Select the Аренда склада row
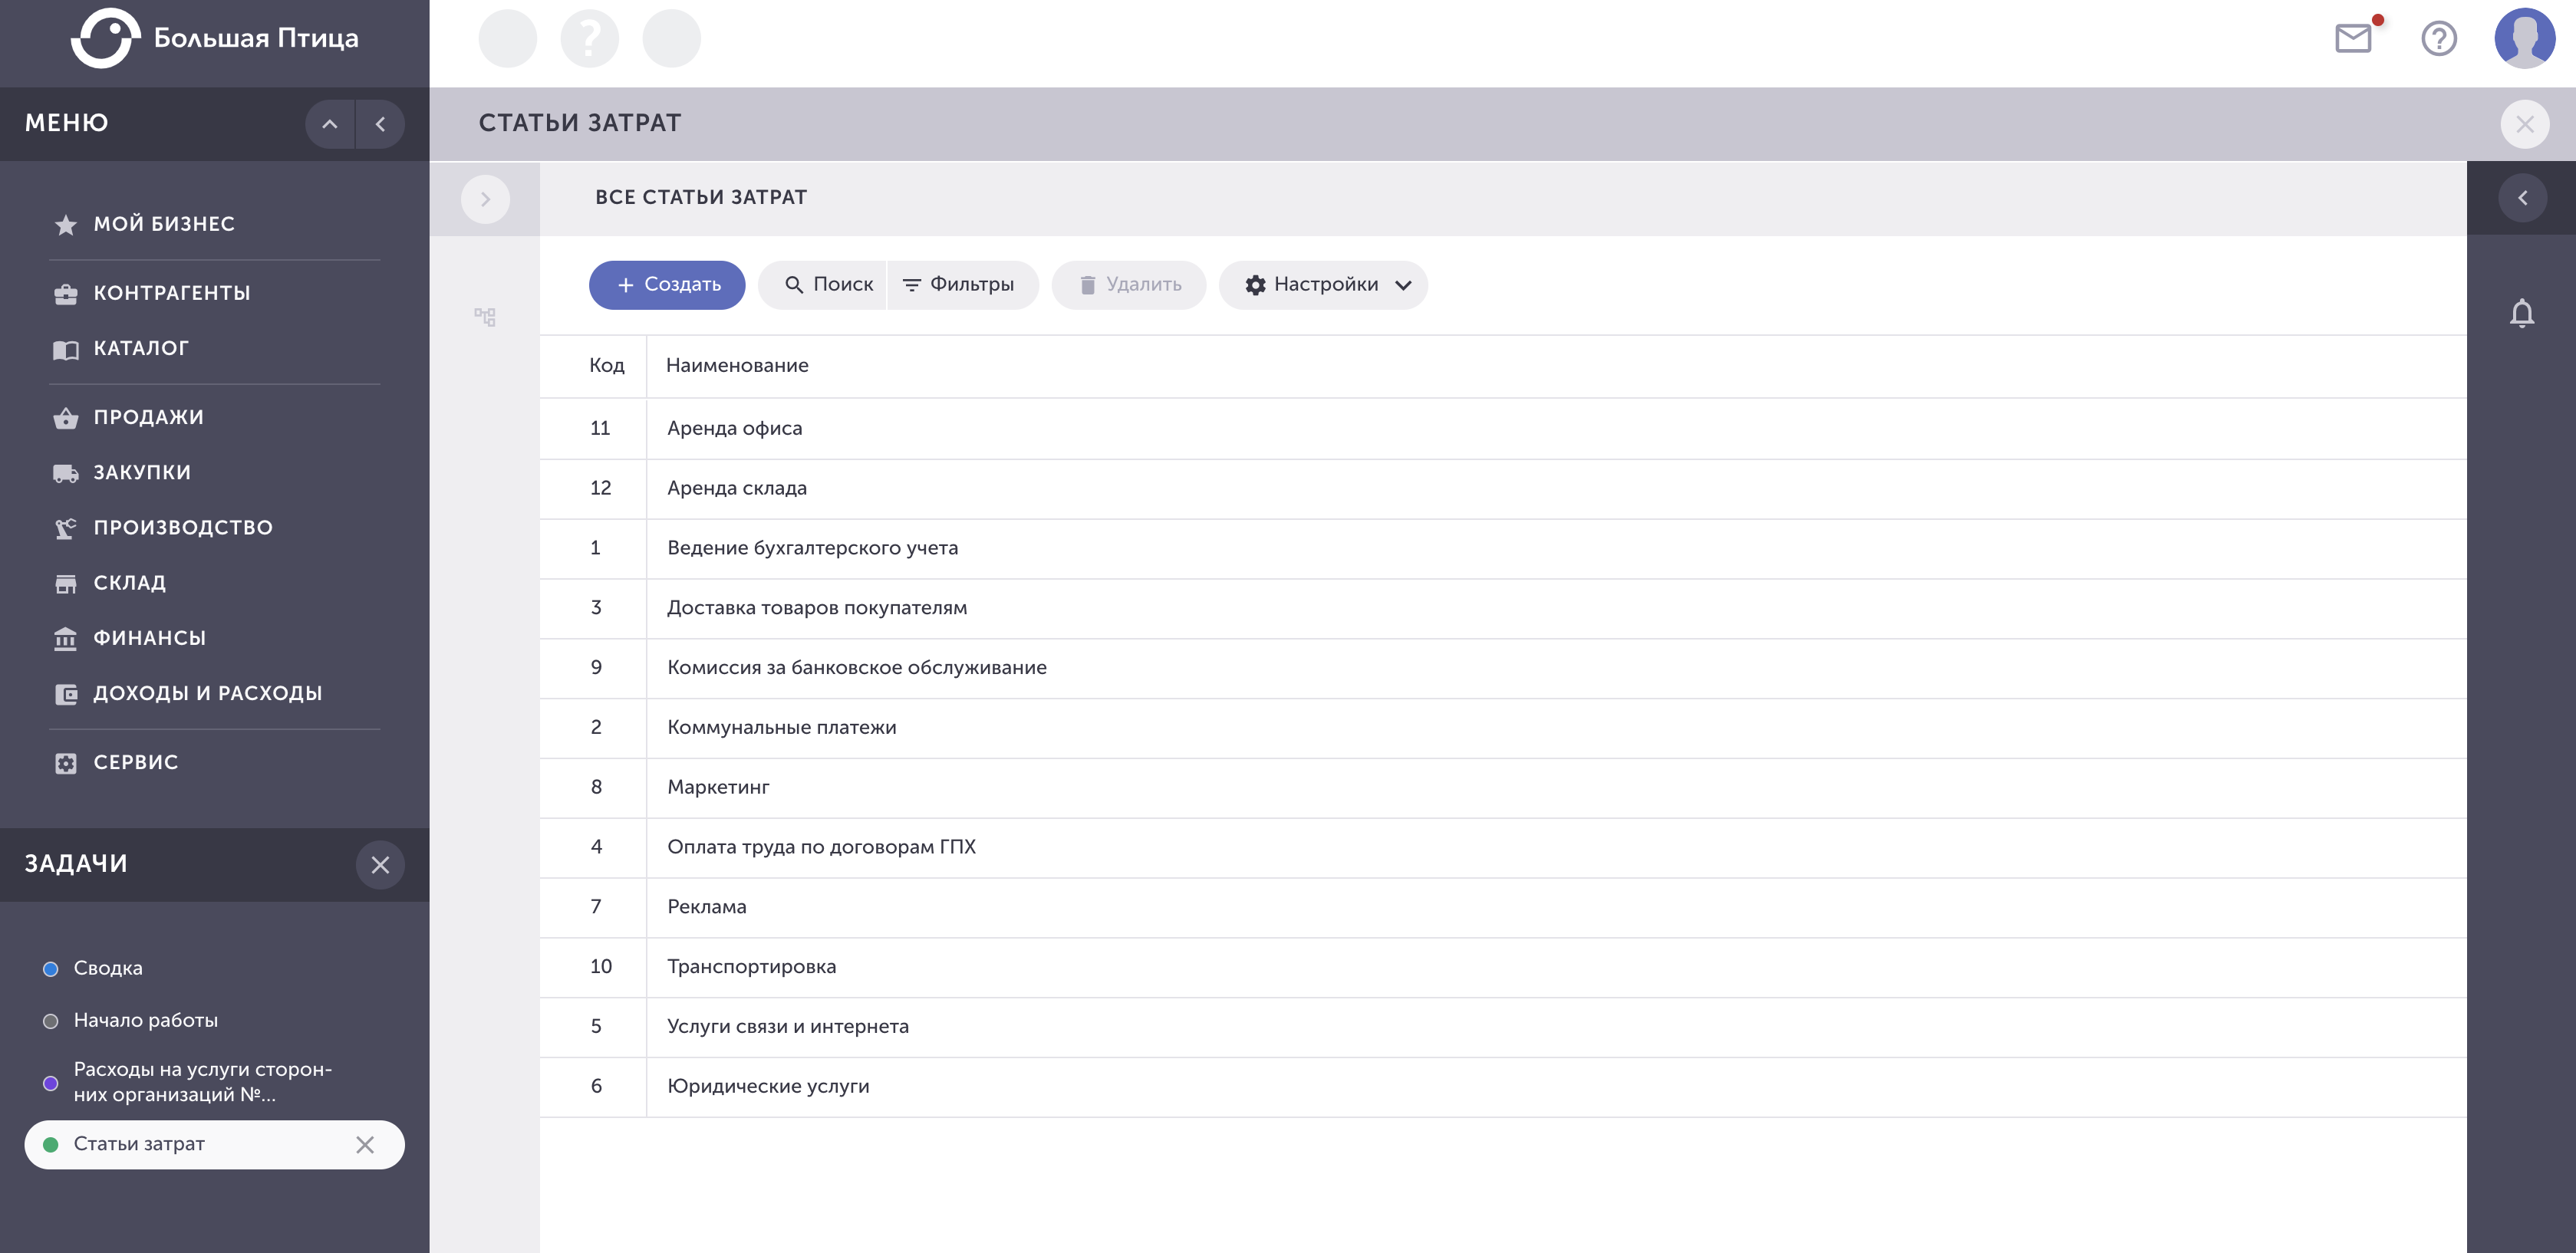The height and width of the screenshot is (1253, 2576). (x=1503, y=489)
